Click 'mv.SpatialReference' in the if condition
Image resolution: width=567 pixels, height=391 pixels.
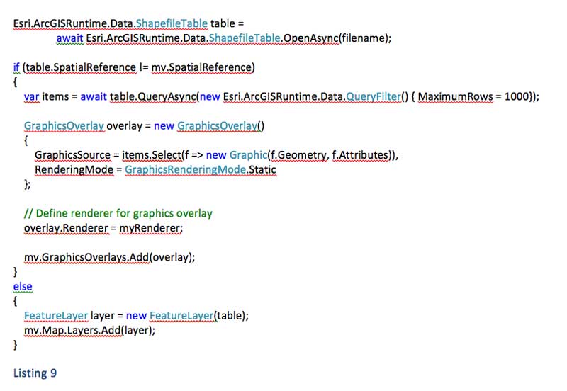[x=202, y=67]
